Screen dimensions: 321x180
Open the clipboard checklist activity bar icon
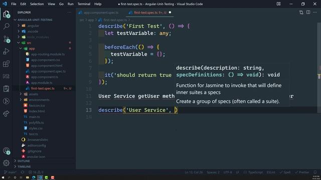point(7,88)
